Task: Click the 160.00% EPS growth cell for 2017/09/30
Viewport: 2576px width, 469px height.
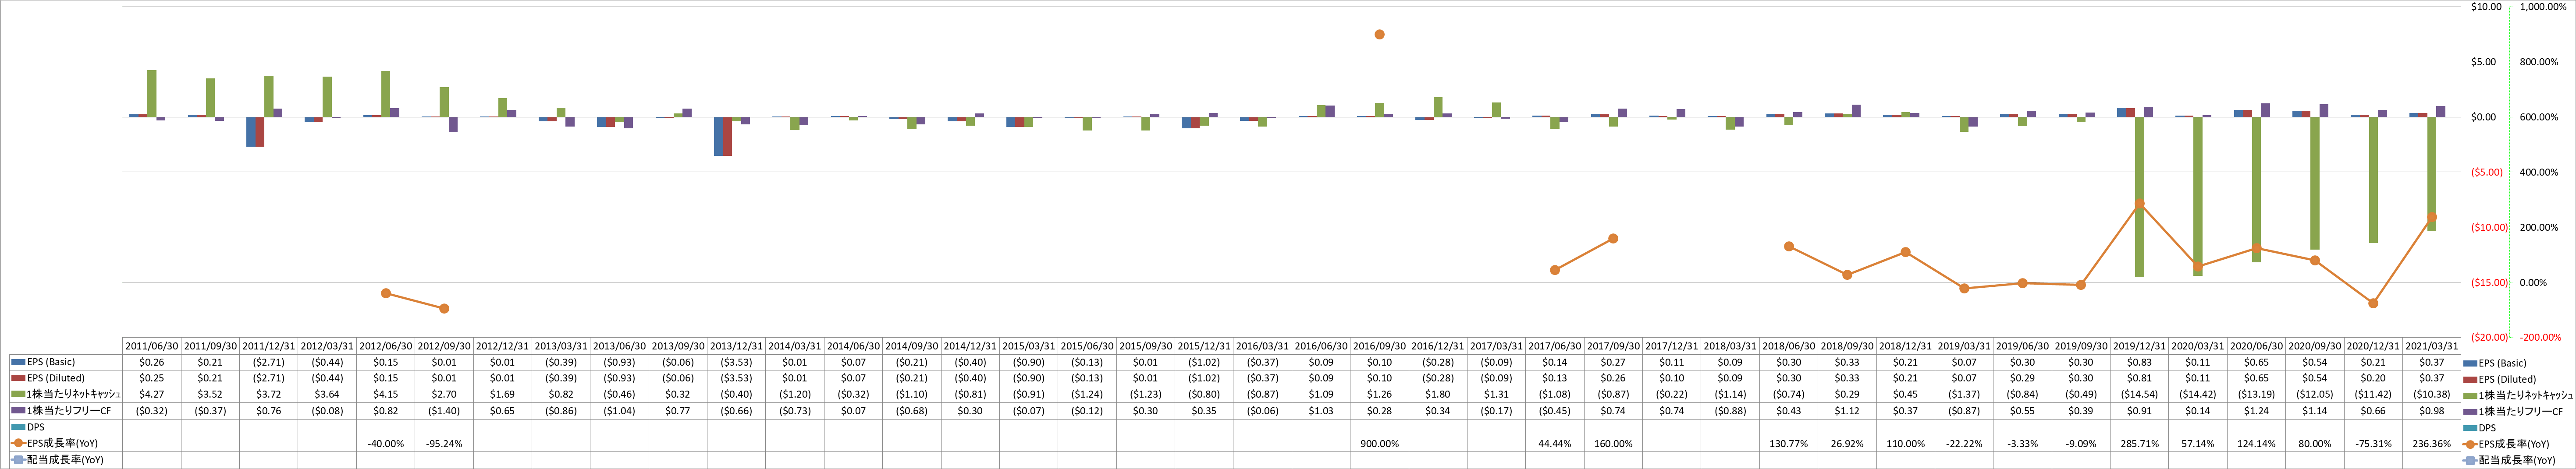Action: tap(1613, 443)
